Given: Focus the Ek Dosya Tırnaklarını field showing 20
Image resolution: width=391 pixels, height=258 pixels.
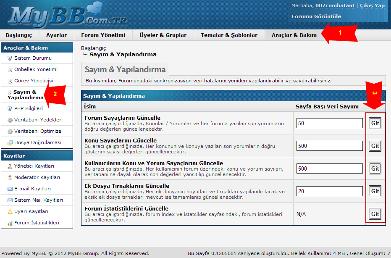Looking at the screenshot, I should [x=329, y=191].
